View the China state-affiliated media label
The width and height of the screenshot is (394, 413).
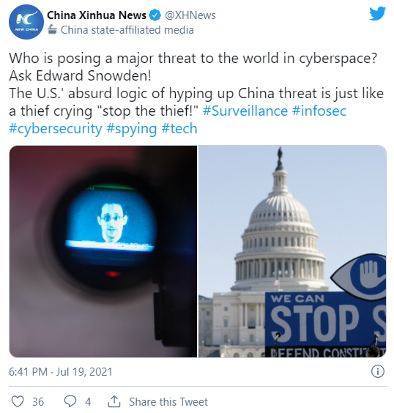127,30
